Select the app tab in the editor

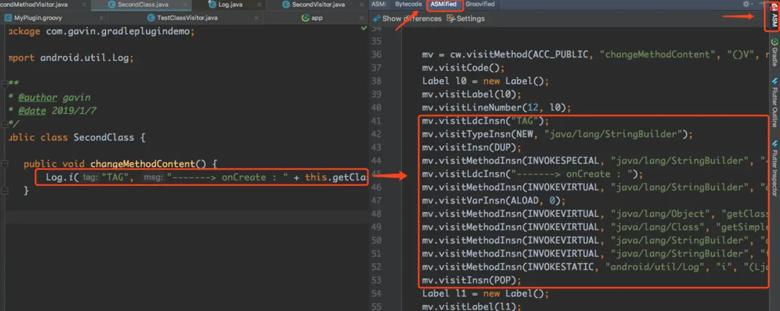pos(316,18)
